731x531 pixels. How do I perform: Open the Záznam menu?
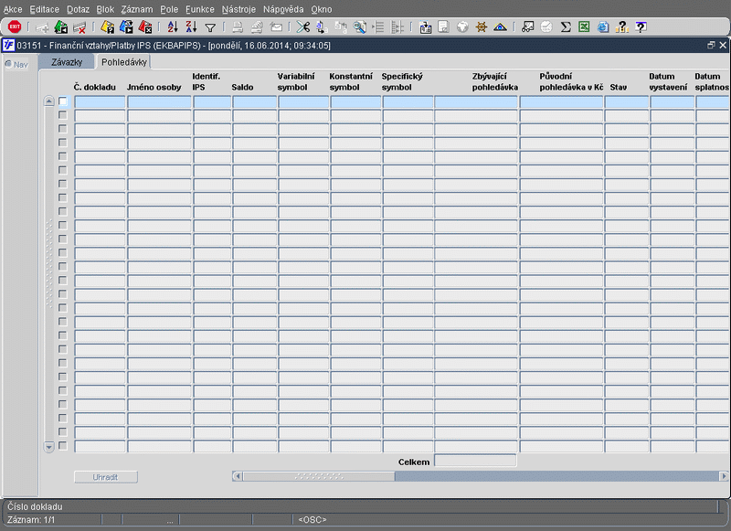pyautogui.click(x=137, y=9)
